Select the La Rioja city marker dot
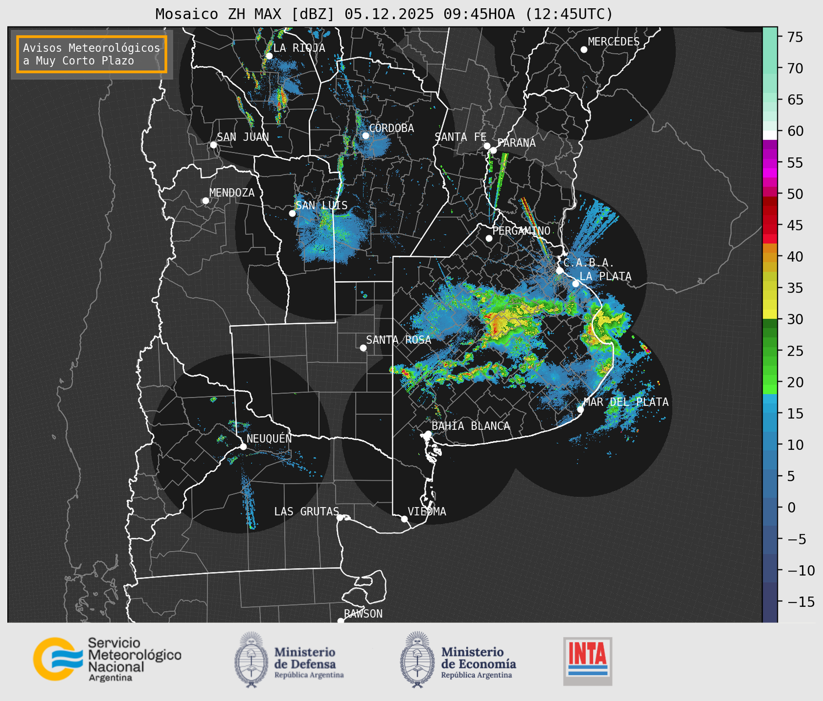 [x=269, y=56]
